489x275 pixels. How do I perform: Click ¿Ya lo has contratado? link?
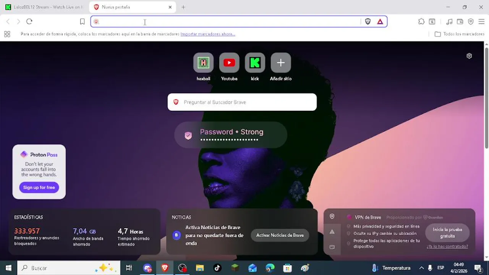[447, 246]
